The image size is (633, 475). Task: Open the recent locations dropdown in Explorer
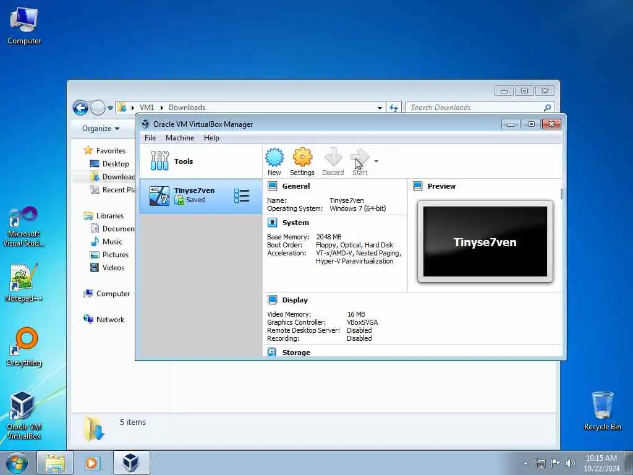pyautogui.click(x=110, y=108)
